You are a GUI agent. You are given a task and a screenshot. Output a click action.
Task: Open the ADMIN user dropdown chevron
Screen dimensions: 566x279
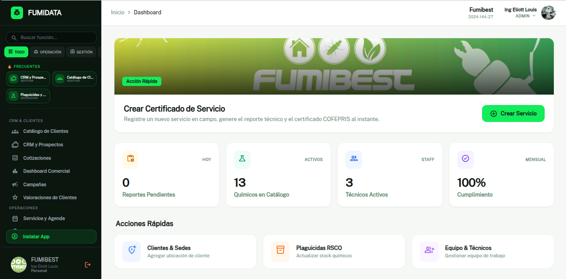tap(534, 16)
